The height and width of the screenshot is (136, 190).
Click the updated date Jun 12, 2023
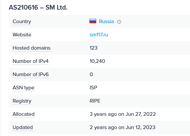pos(141,127)
